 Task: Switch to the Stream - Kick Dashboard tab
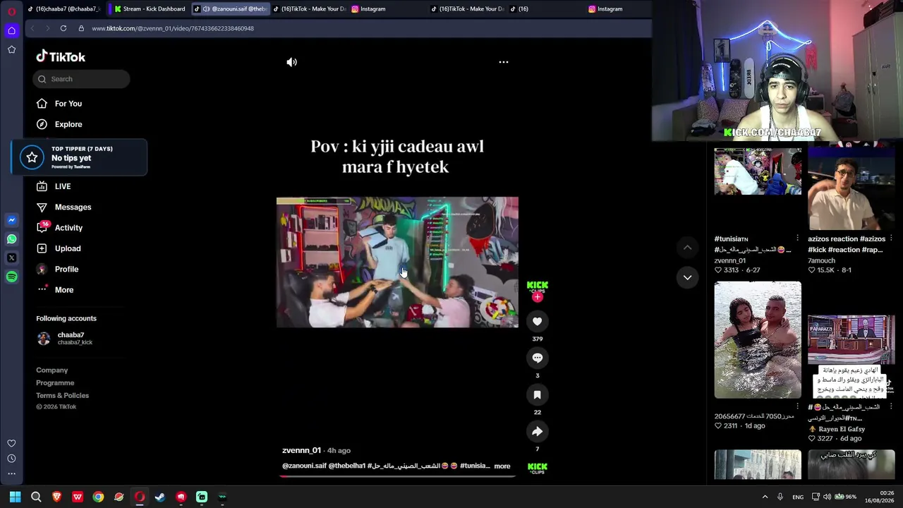pos(149,9)
